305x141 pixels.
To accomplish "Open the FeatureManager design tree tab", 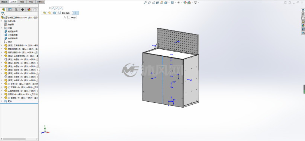I will pos(3,10).
